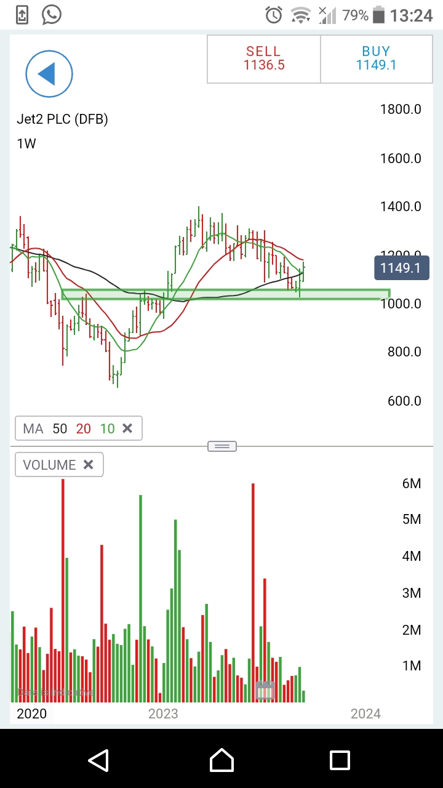
Task: Open the MA 10 period setting
Action: tap(107, 428)
